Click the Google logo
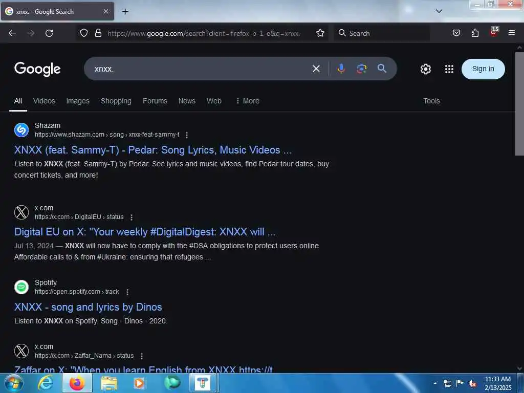This screenshot has height=393, width=524. click(37, 69)
